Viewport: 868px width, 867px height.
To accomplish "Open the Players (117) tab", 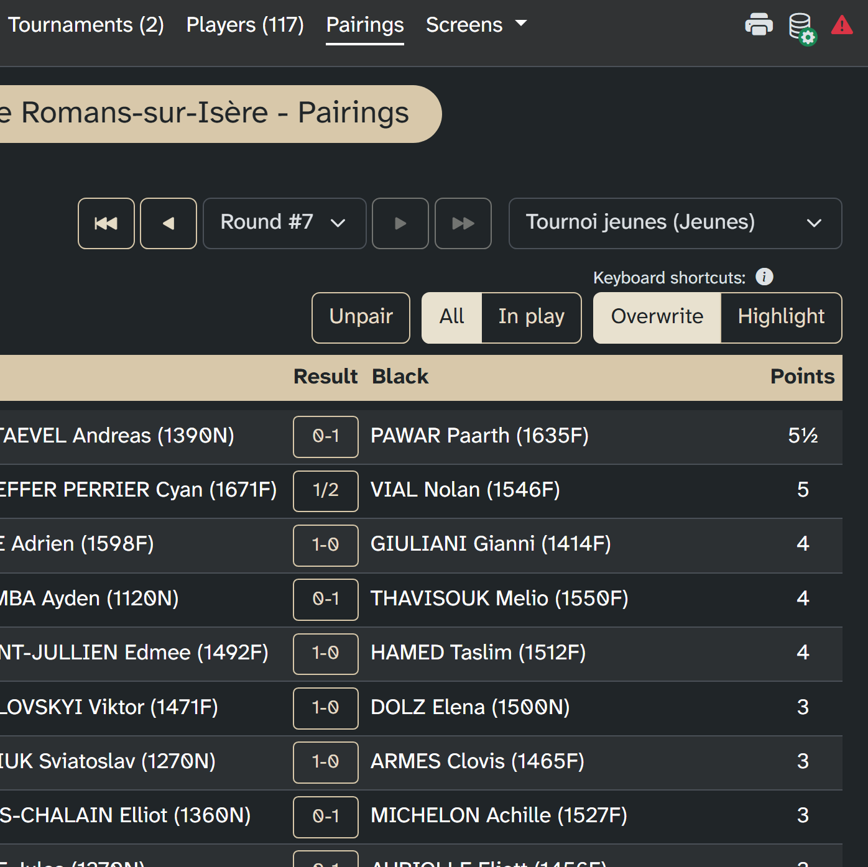I will click(245, 25).
